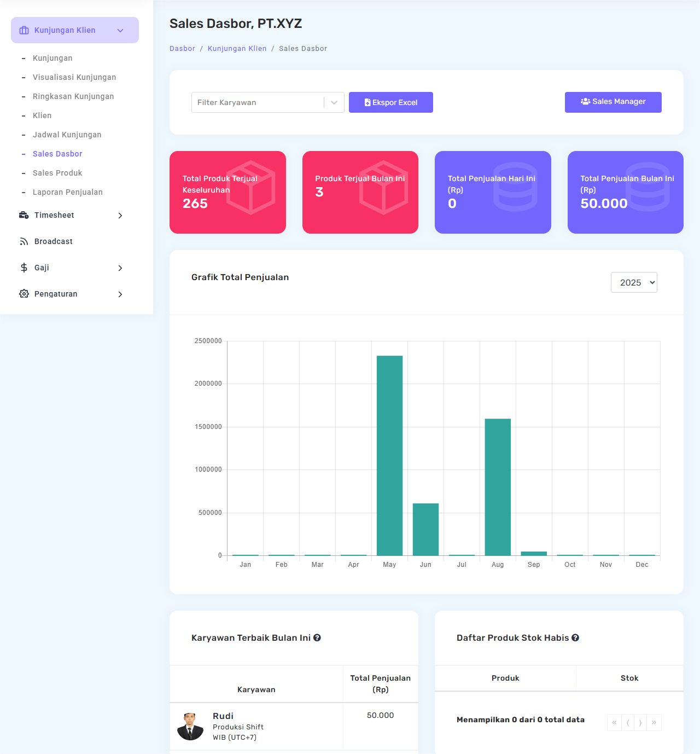Click the Timesheet sidebar icon
The height and width of the screenshot is (754, 700).
tap(24, 215)
